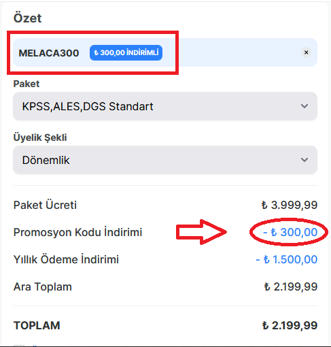Select the Paket Ücreti row label
331x347 pixels.
point(45,205)
